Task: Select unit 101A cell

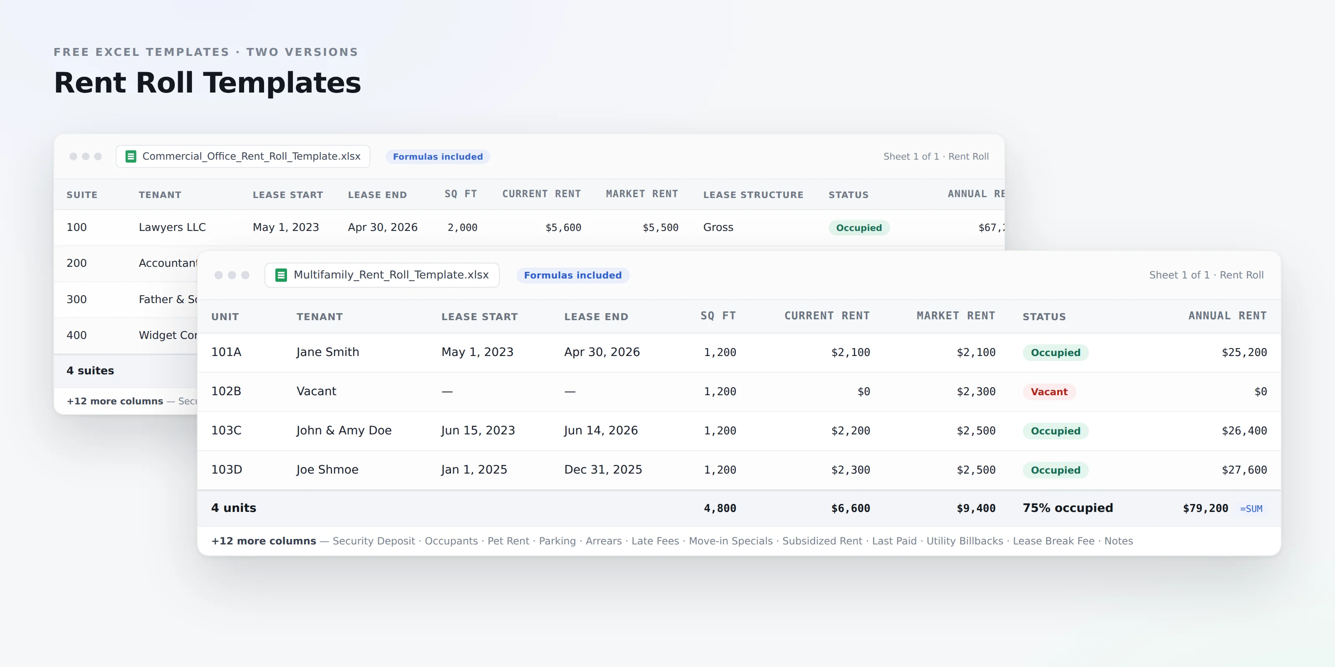Action: click(x=226, y=352)
